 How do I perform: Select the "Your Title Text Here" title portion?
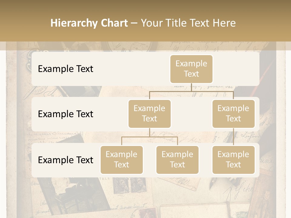(x=188, y=23)
